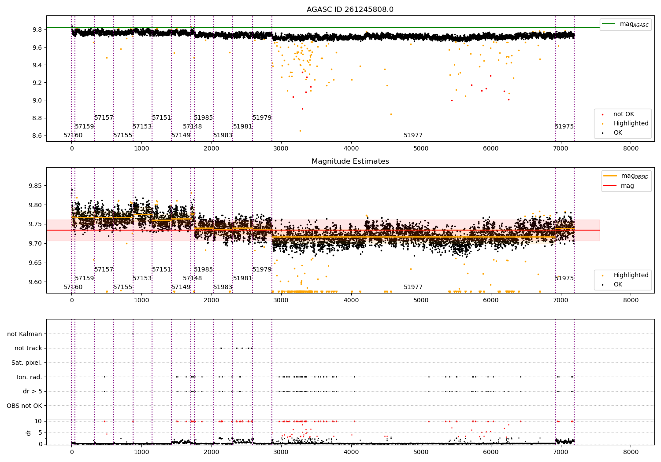
Task: Click the "OBS not OK" axis label
Action: (25, 406)
